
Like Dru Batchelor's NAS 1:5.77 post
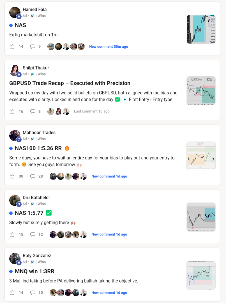click(x=12, y=234)
